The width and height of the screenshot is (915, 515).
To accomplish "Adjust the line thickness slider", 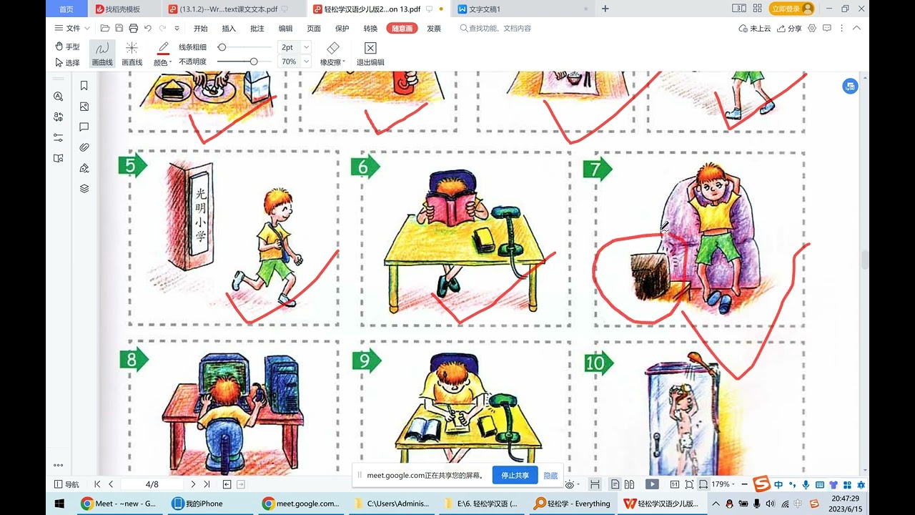I will coord(222,47).
